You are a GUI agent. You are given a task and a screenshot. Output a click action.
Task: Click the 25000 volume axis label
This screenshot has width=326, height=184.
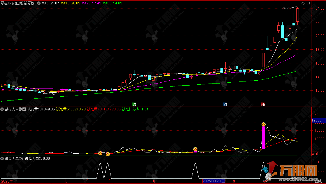(319, 114)
